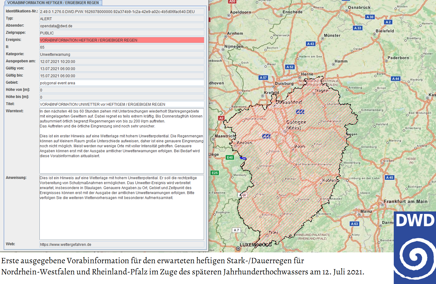
Task: Click the A 57 highway shield
Action: click(x=263, y=78)
